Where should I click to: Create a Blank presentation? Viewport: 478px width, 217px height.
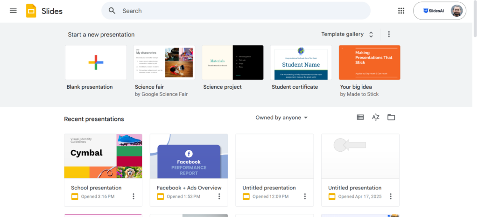[x=96, y=63]
